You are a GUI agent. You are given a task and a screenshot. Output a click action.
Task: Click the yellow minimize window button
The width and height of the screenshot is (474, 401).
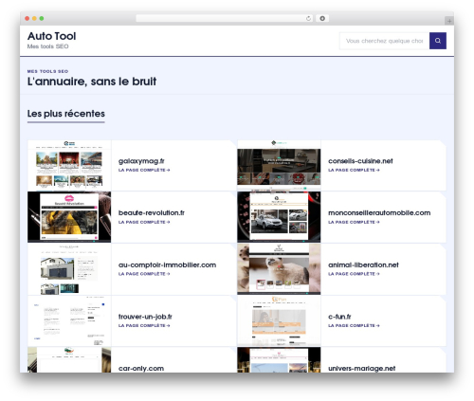[34, 19]
